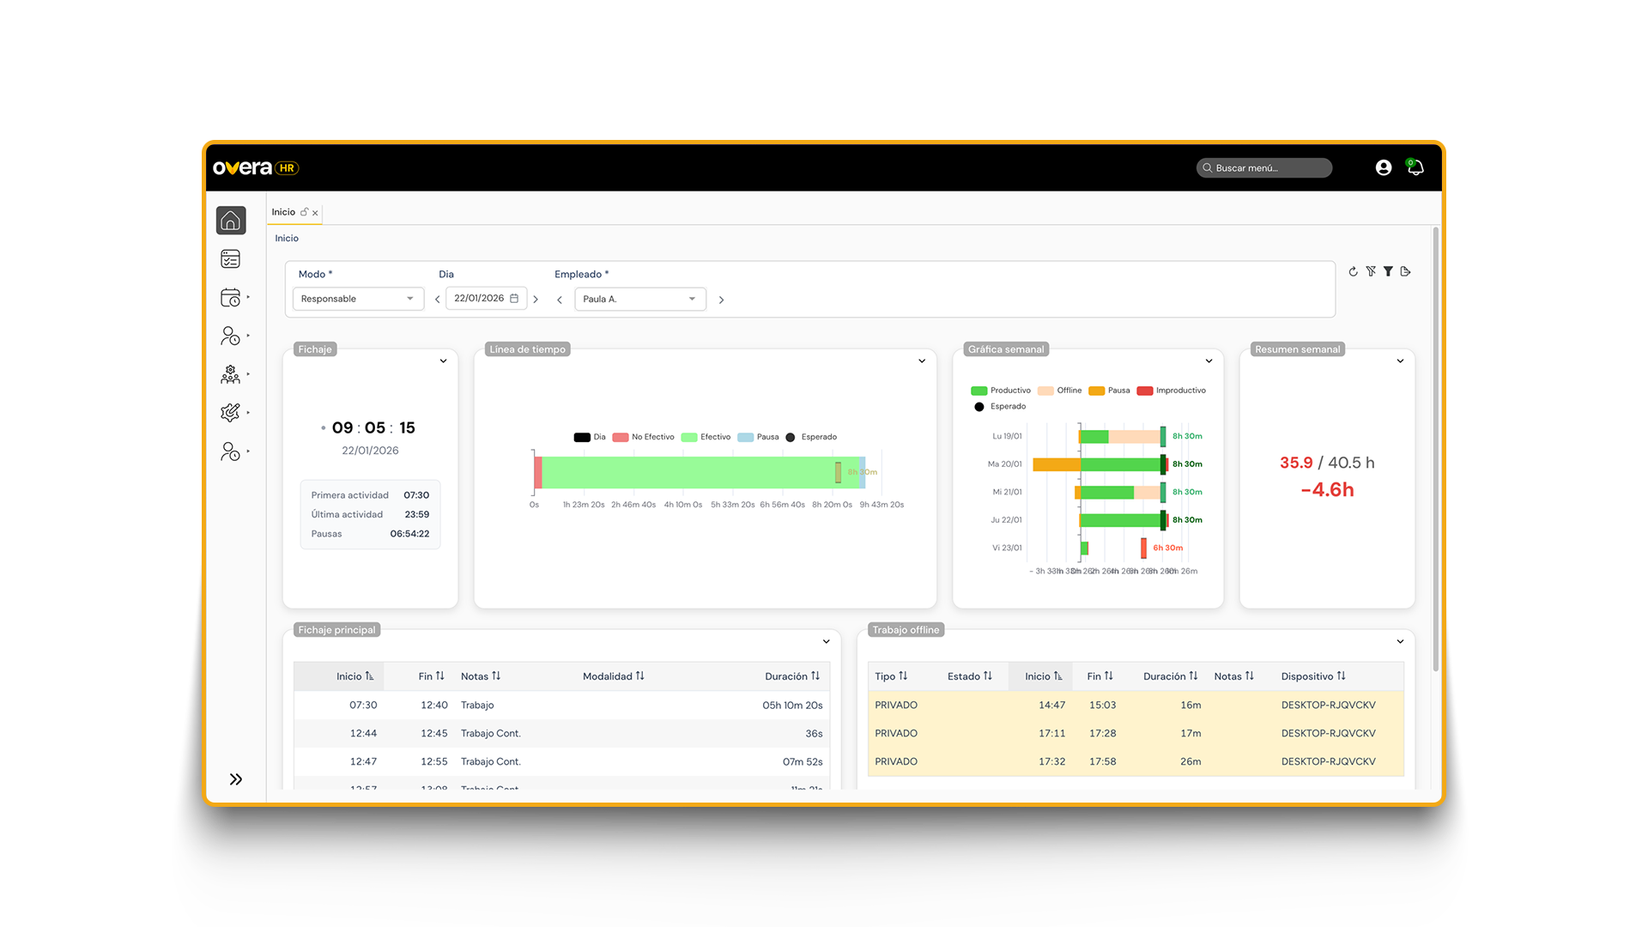Open the checklist sidebar icon
Screen dimensions: 1648x927
230,259
